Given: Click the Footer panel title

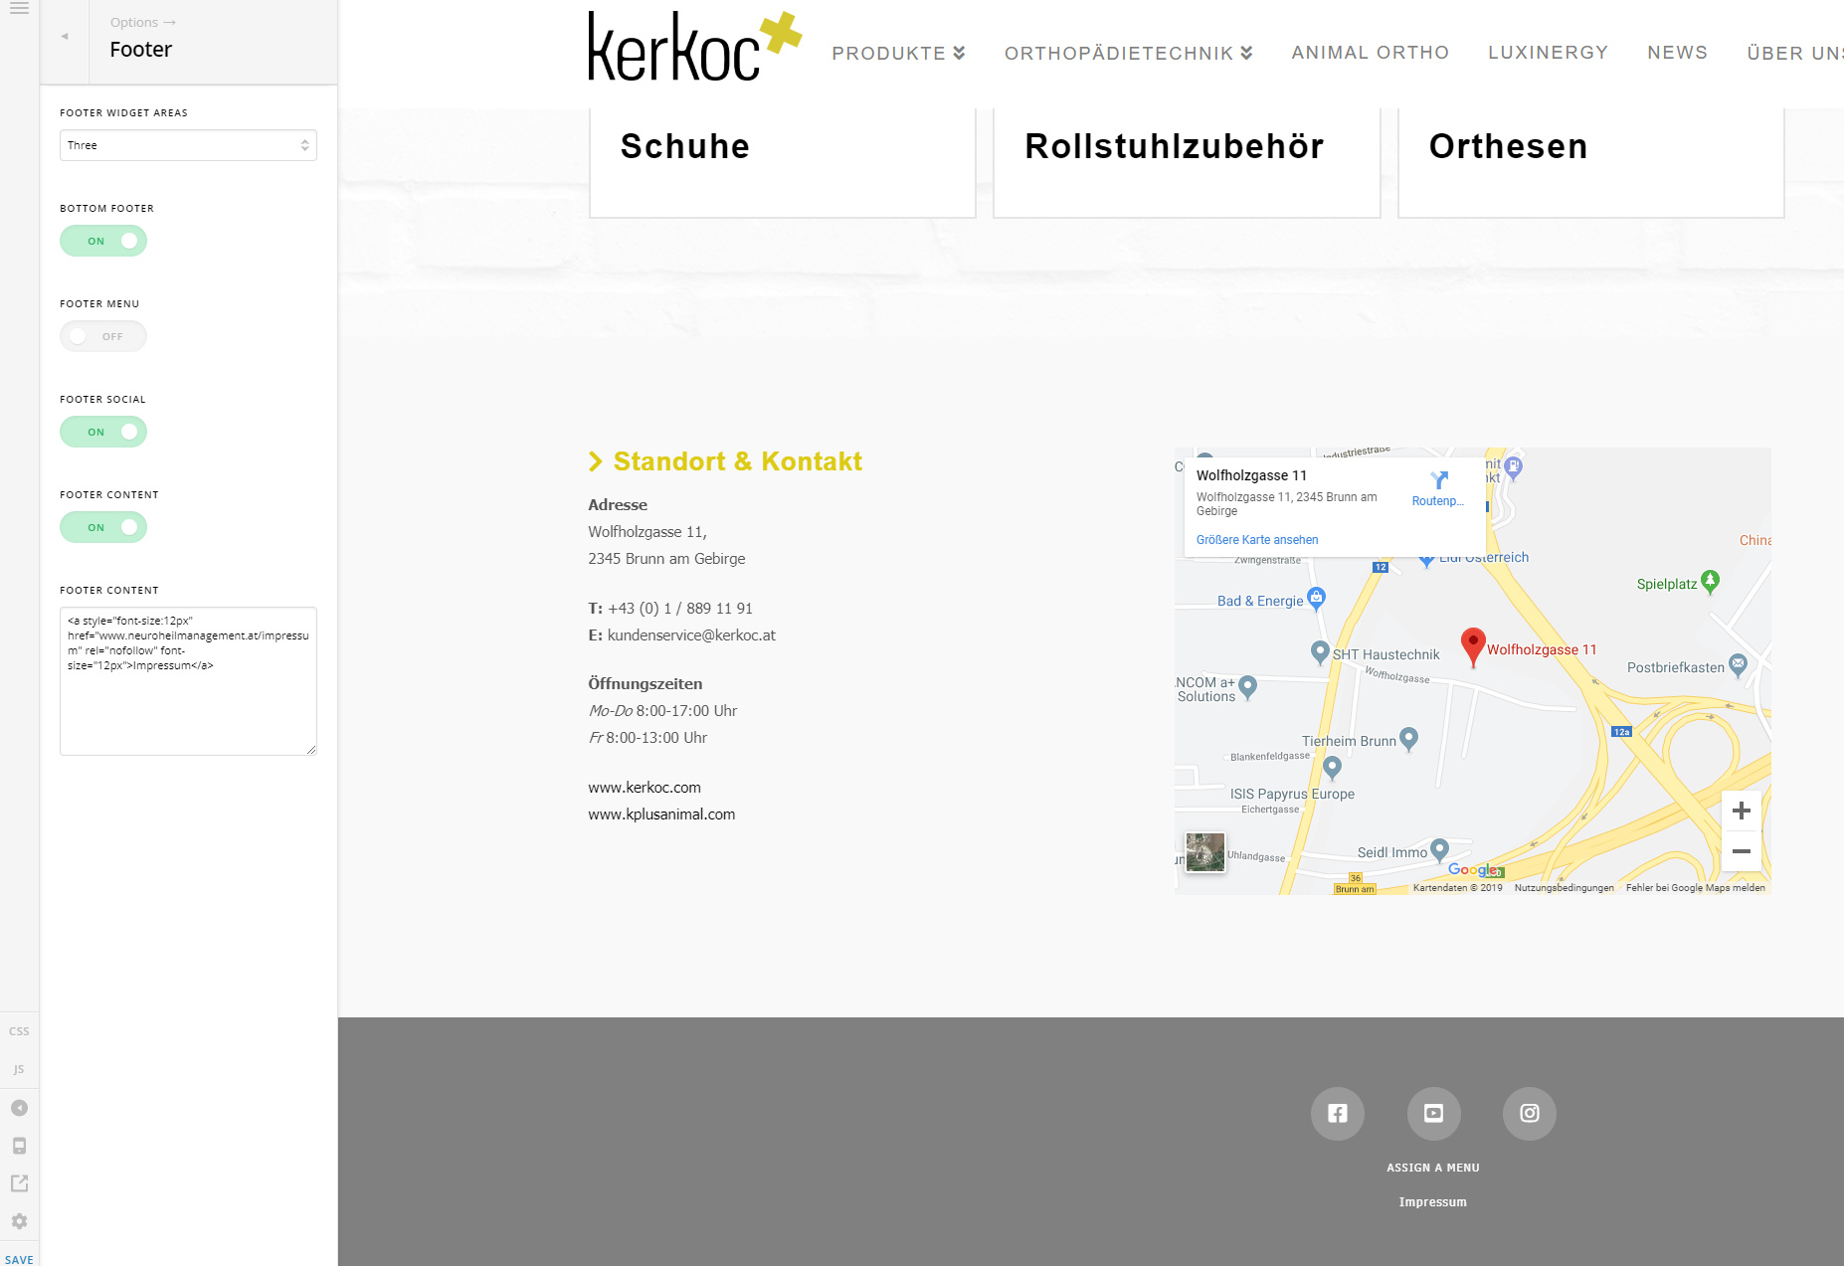Looking at the screenshot, I should click(x=141, y=50).
